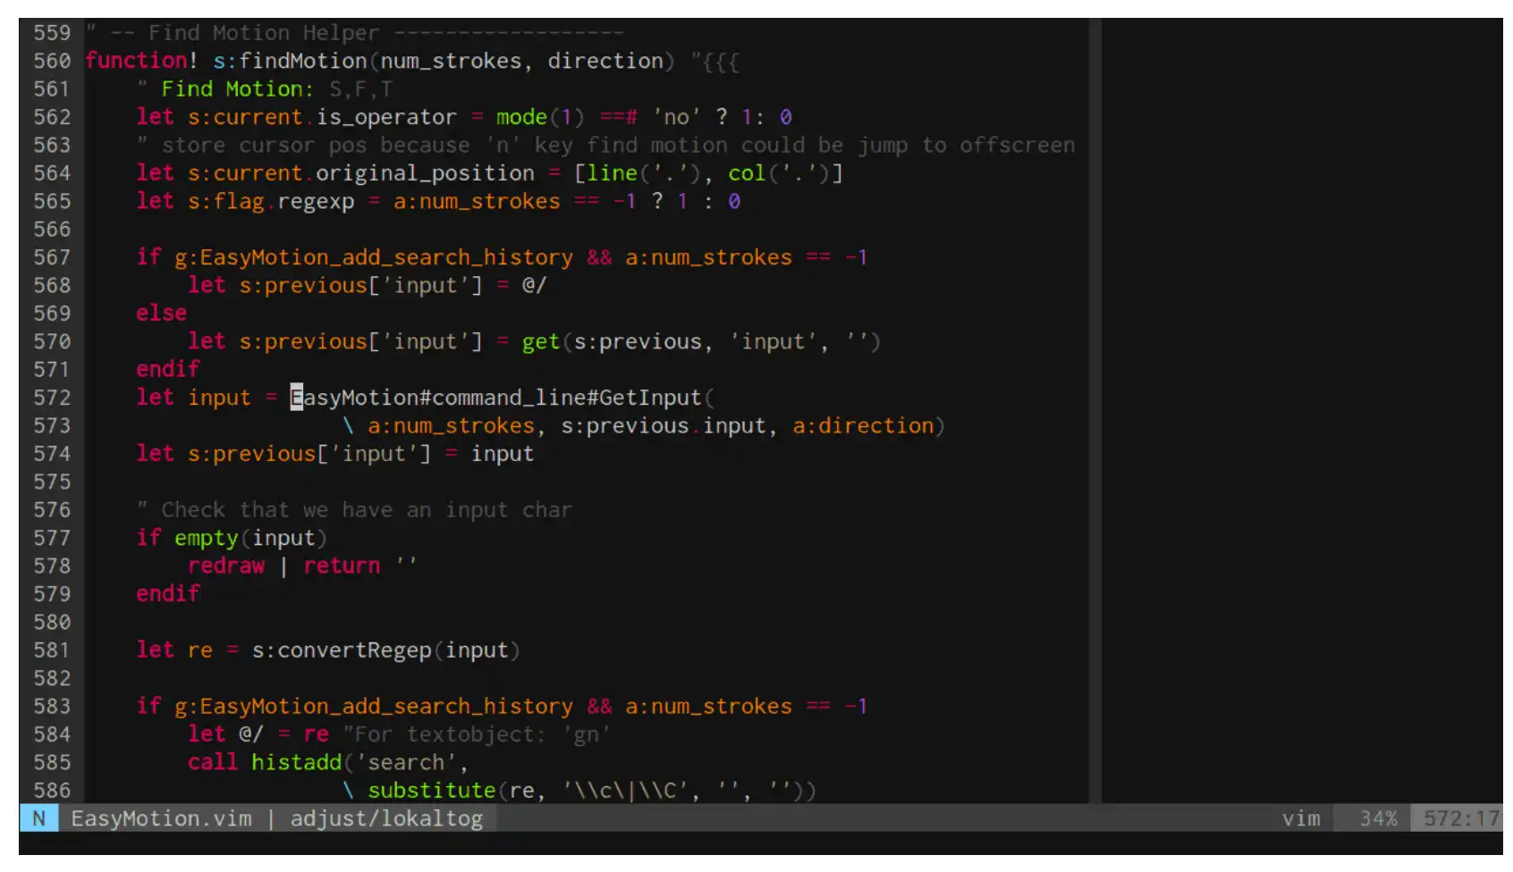Screen dimensions: 1513x872
Task: Click 'a:direction' on line 573
Action: (863, 426)
